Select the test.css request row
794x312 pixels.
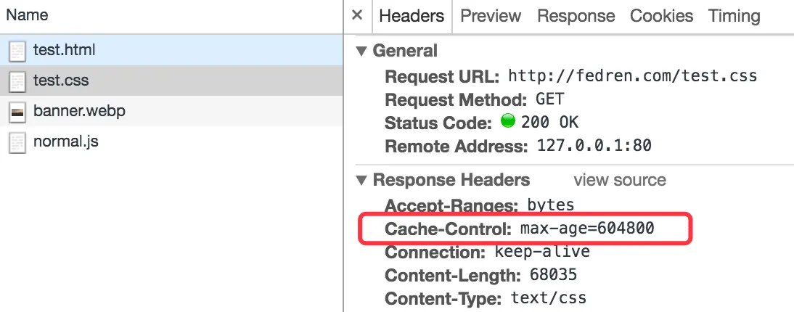(145, 81)
